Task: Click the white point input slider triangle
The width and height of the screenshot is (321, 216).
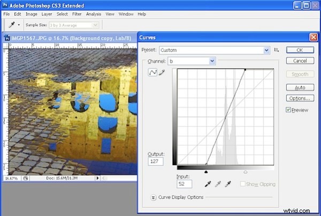Action: point(246,172)
